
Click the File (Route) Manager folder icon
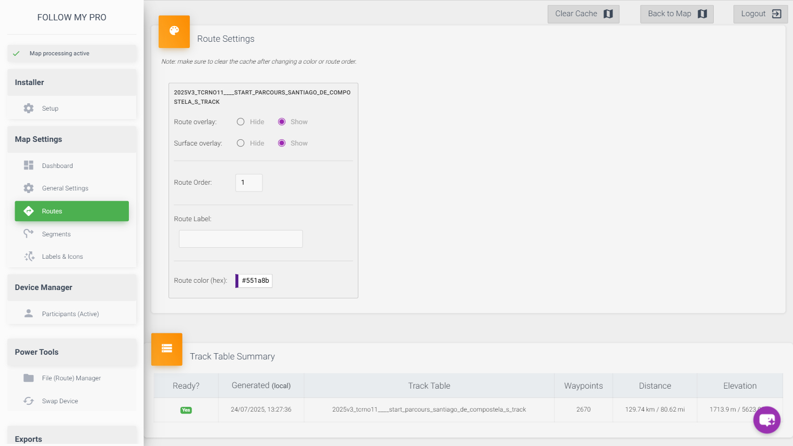tap(29, 378)
